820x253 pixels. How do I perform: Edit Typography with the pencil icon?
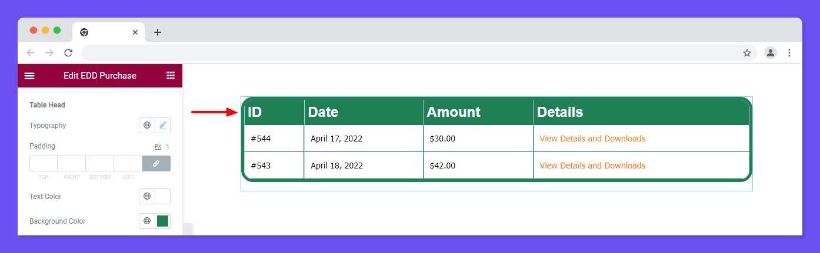coord(163,125)
